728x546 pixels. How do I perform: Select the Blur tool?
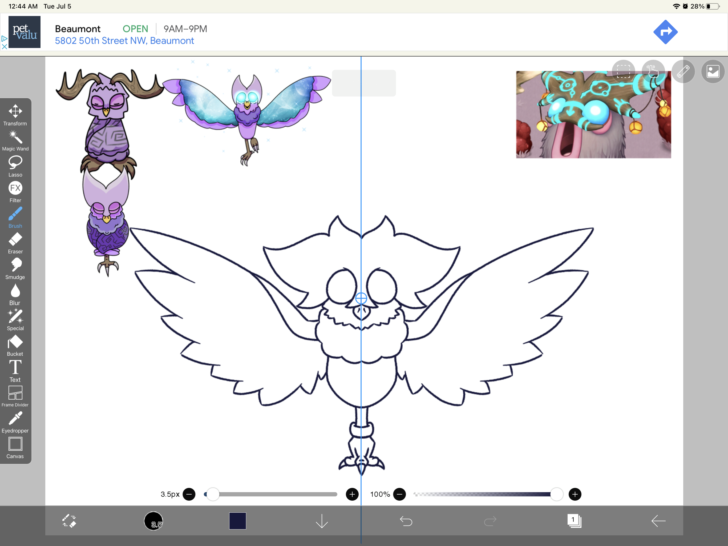pyautogui.click(x=15, y=294)
